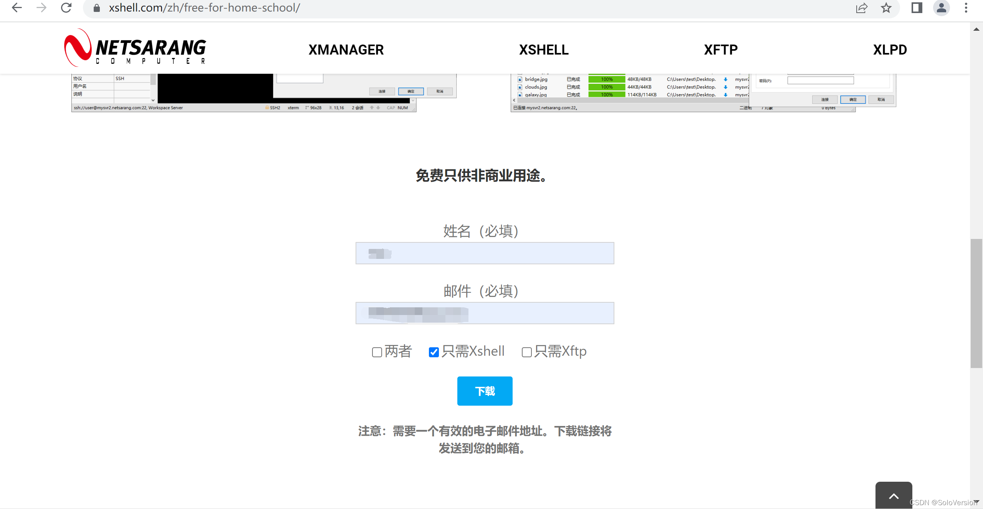Click the NetSarang Computer logo
The width and height of the screenshot is (983, 509).
(x=135, y=48)
